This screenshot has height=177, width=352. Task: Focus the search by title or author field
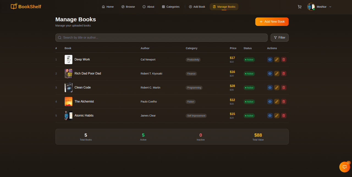(x=161, y=37)
